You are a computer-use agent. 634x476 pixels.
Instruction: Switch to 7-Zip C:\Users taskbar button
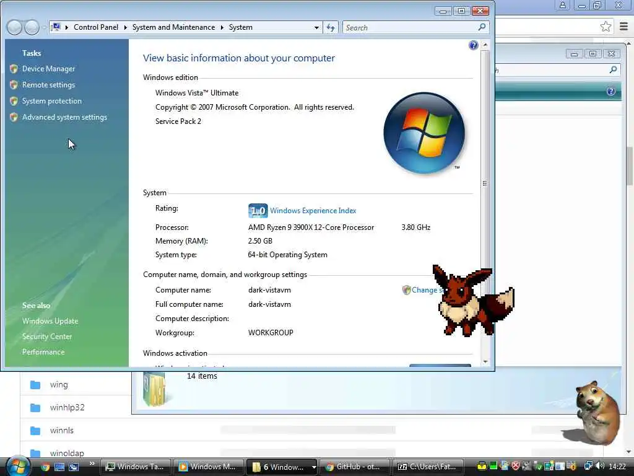point(428,467)
